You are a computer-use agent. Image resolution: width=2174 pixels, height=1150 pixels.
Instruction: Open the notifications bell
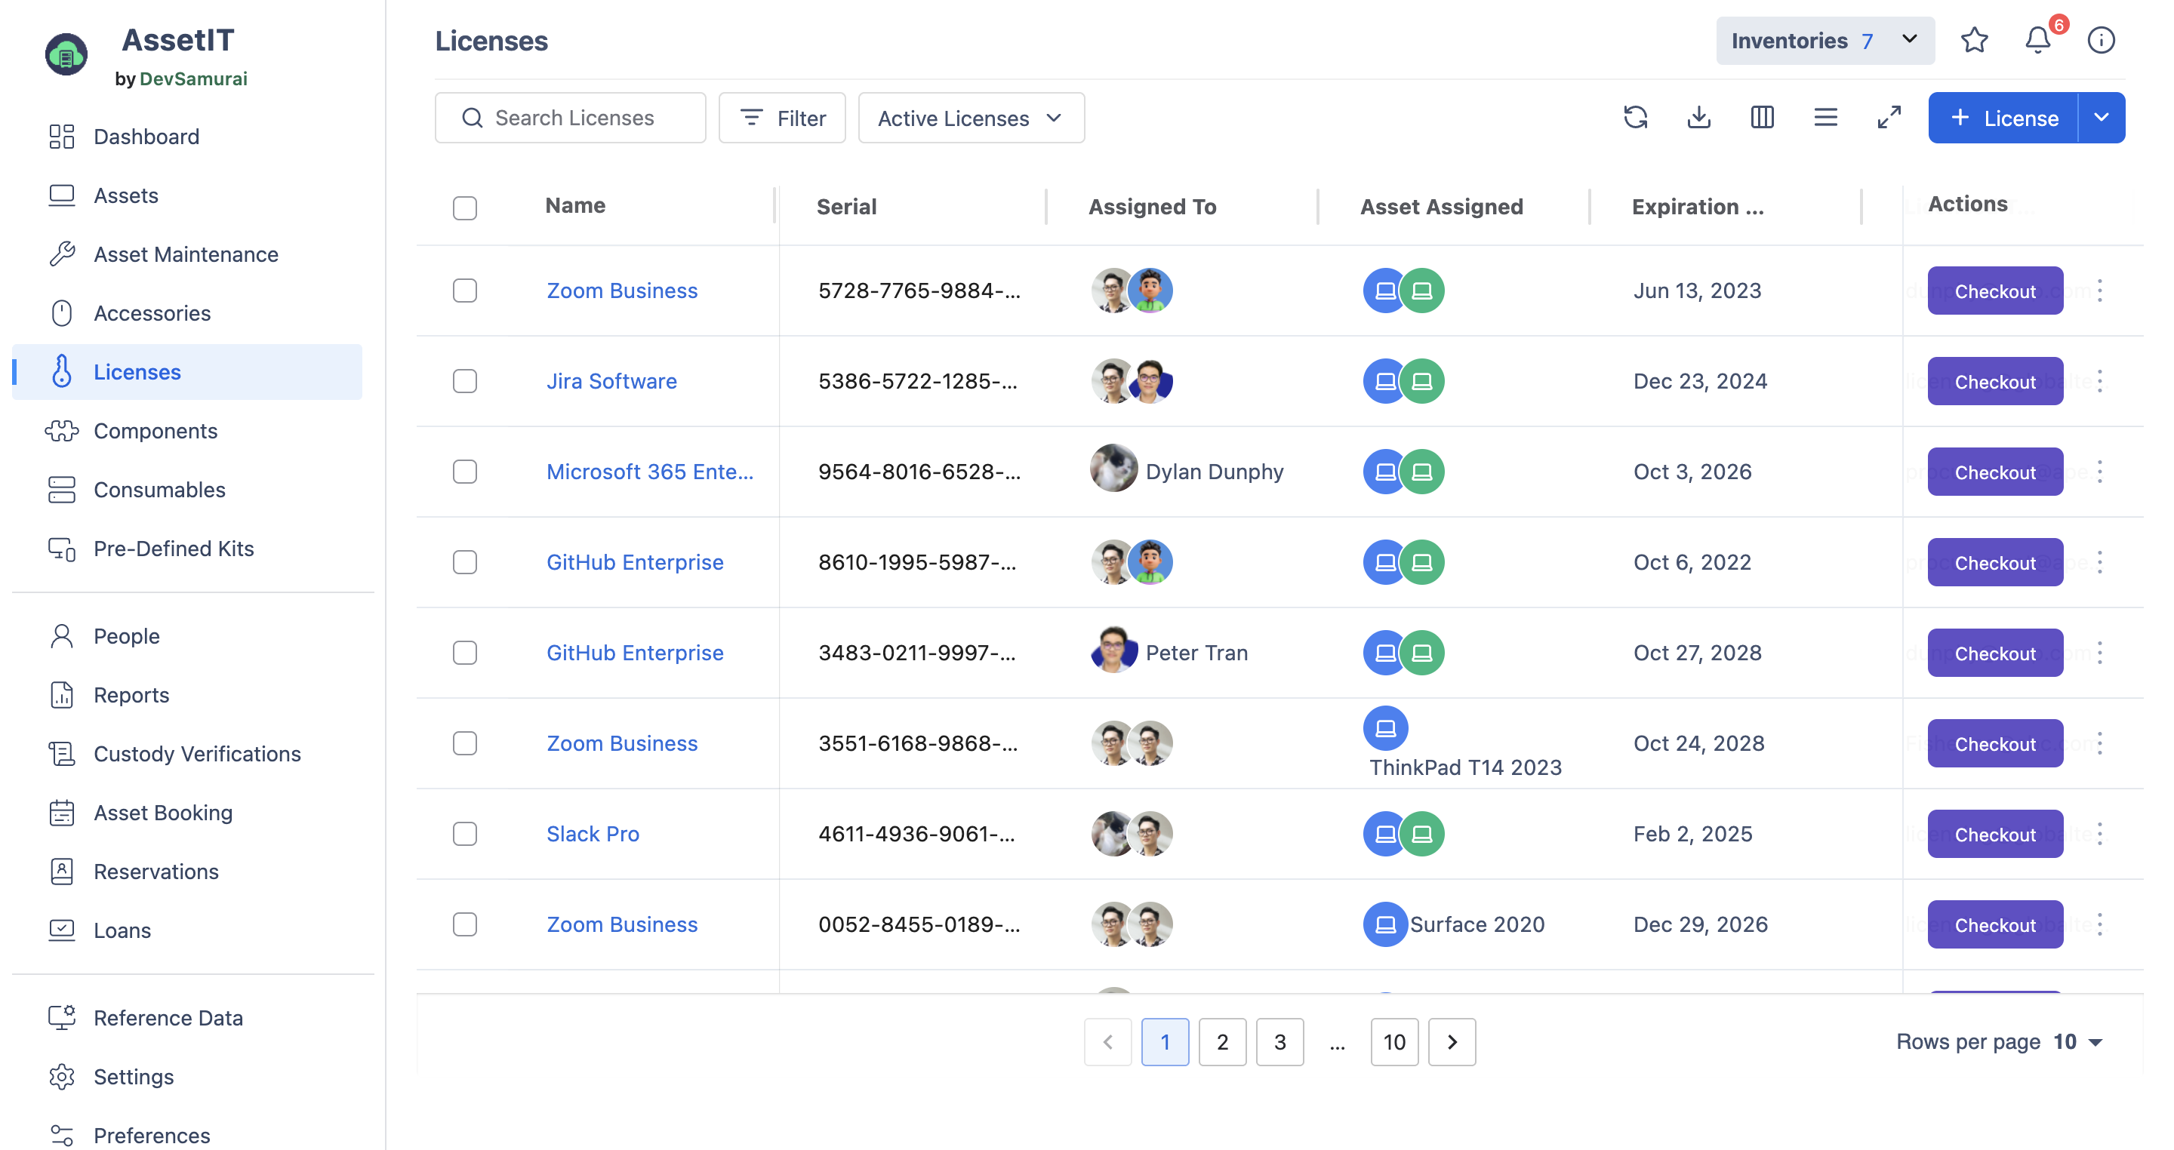[2038, 41]
